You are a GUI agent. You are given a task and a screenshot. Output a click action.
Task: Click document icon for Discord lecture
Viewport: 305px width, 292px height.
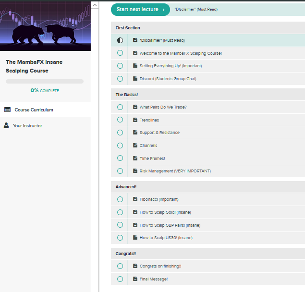click(135, 79)
